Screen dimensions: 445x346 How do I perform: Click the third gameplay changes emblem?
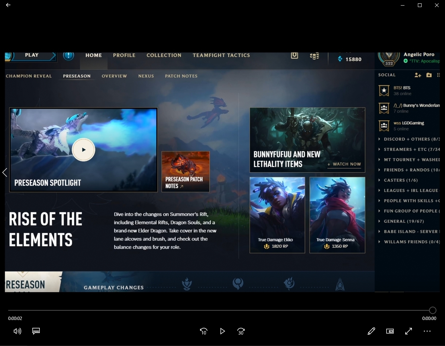289,284
